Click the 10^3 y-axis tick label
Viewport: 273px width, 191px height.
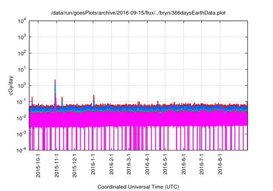pos(22,37)
